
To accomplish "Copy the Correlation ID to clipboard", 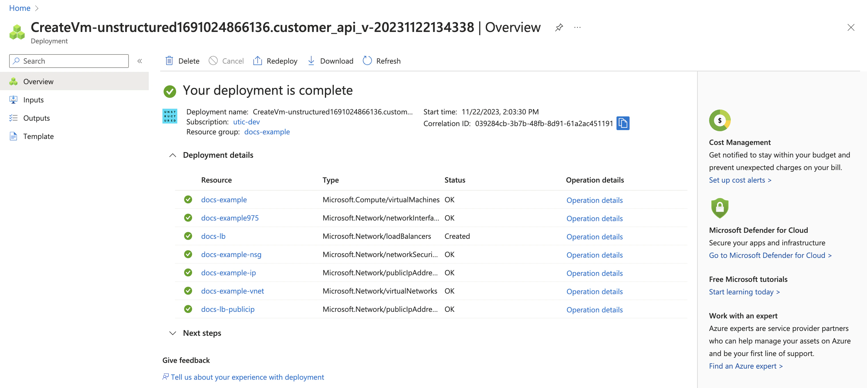I will 623,123.
